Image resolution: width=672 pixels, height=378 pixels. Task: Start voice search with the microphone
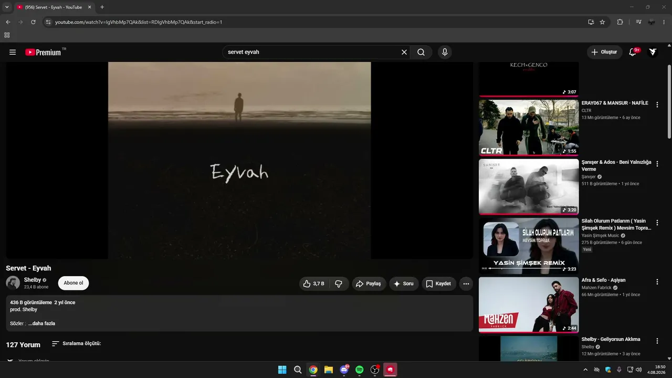(445, 52)
